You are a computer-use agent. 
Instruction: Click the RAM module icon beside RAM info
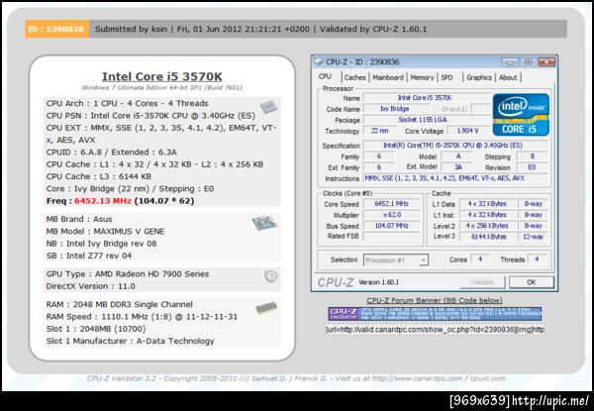click(266, 308)
